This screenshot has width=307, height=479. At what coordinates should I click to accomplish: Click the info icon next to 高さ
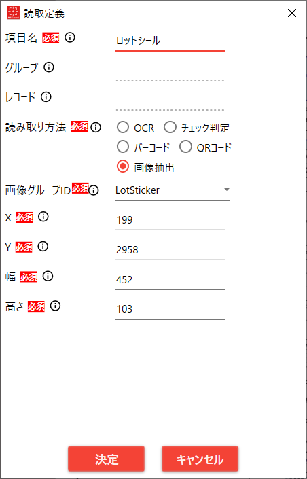tap(55, 306)
